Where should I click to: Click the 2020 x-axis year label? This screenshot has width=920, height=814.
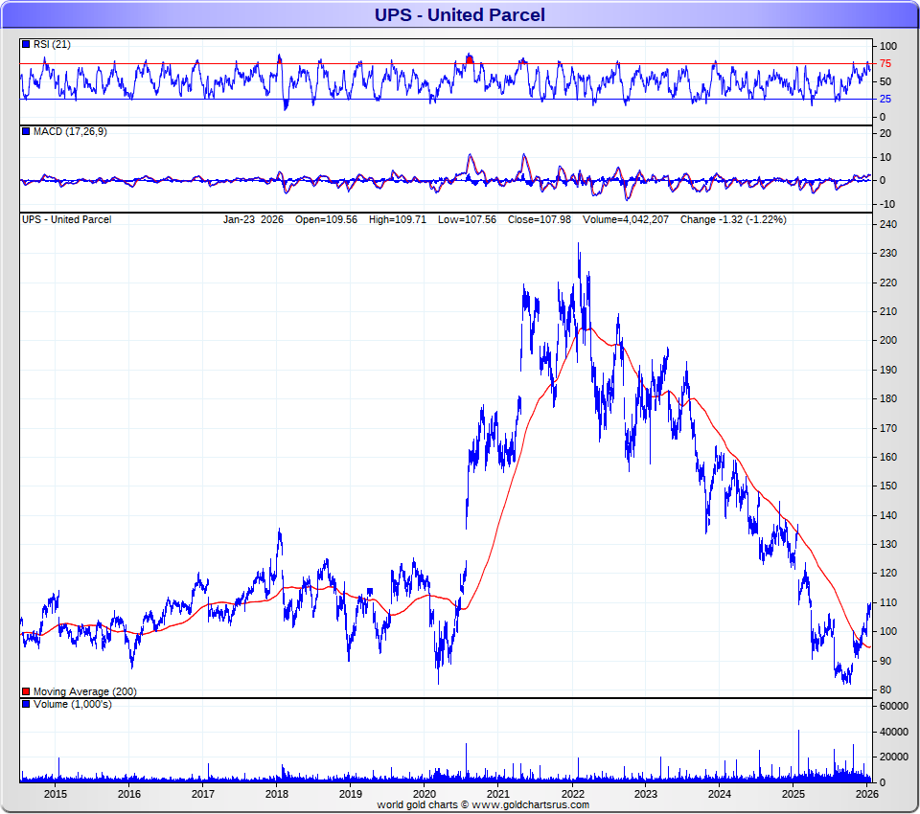(425, 794)
